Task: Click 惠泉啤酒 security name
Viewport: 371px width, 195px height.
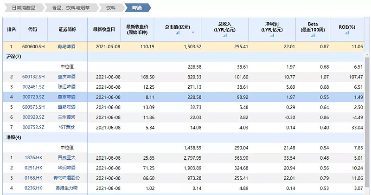Action: coord(67,107)
